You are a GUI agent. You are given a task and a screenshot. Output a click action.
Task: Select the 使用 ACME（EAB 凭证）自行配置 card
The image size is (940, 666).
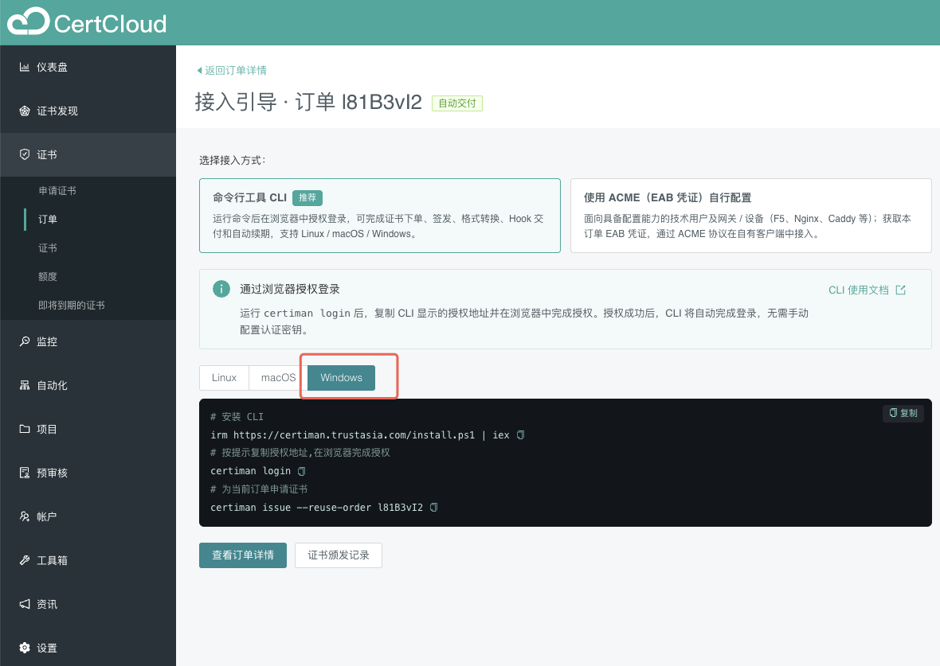(x=750, y=216)
